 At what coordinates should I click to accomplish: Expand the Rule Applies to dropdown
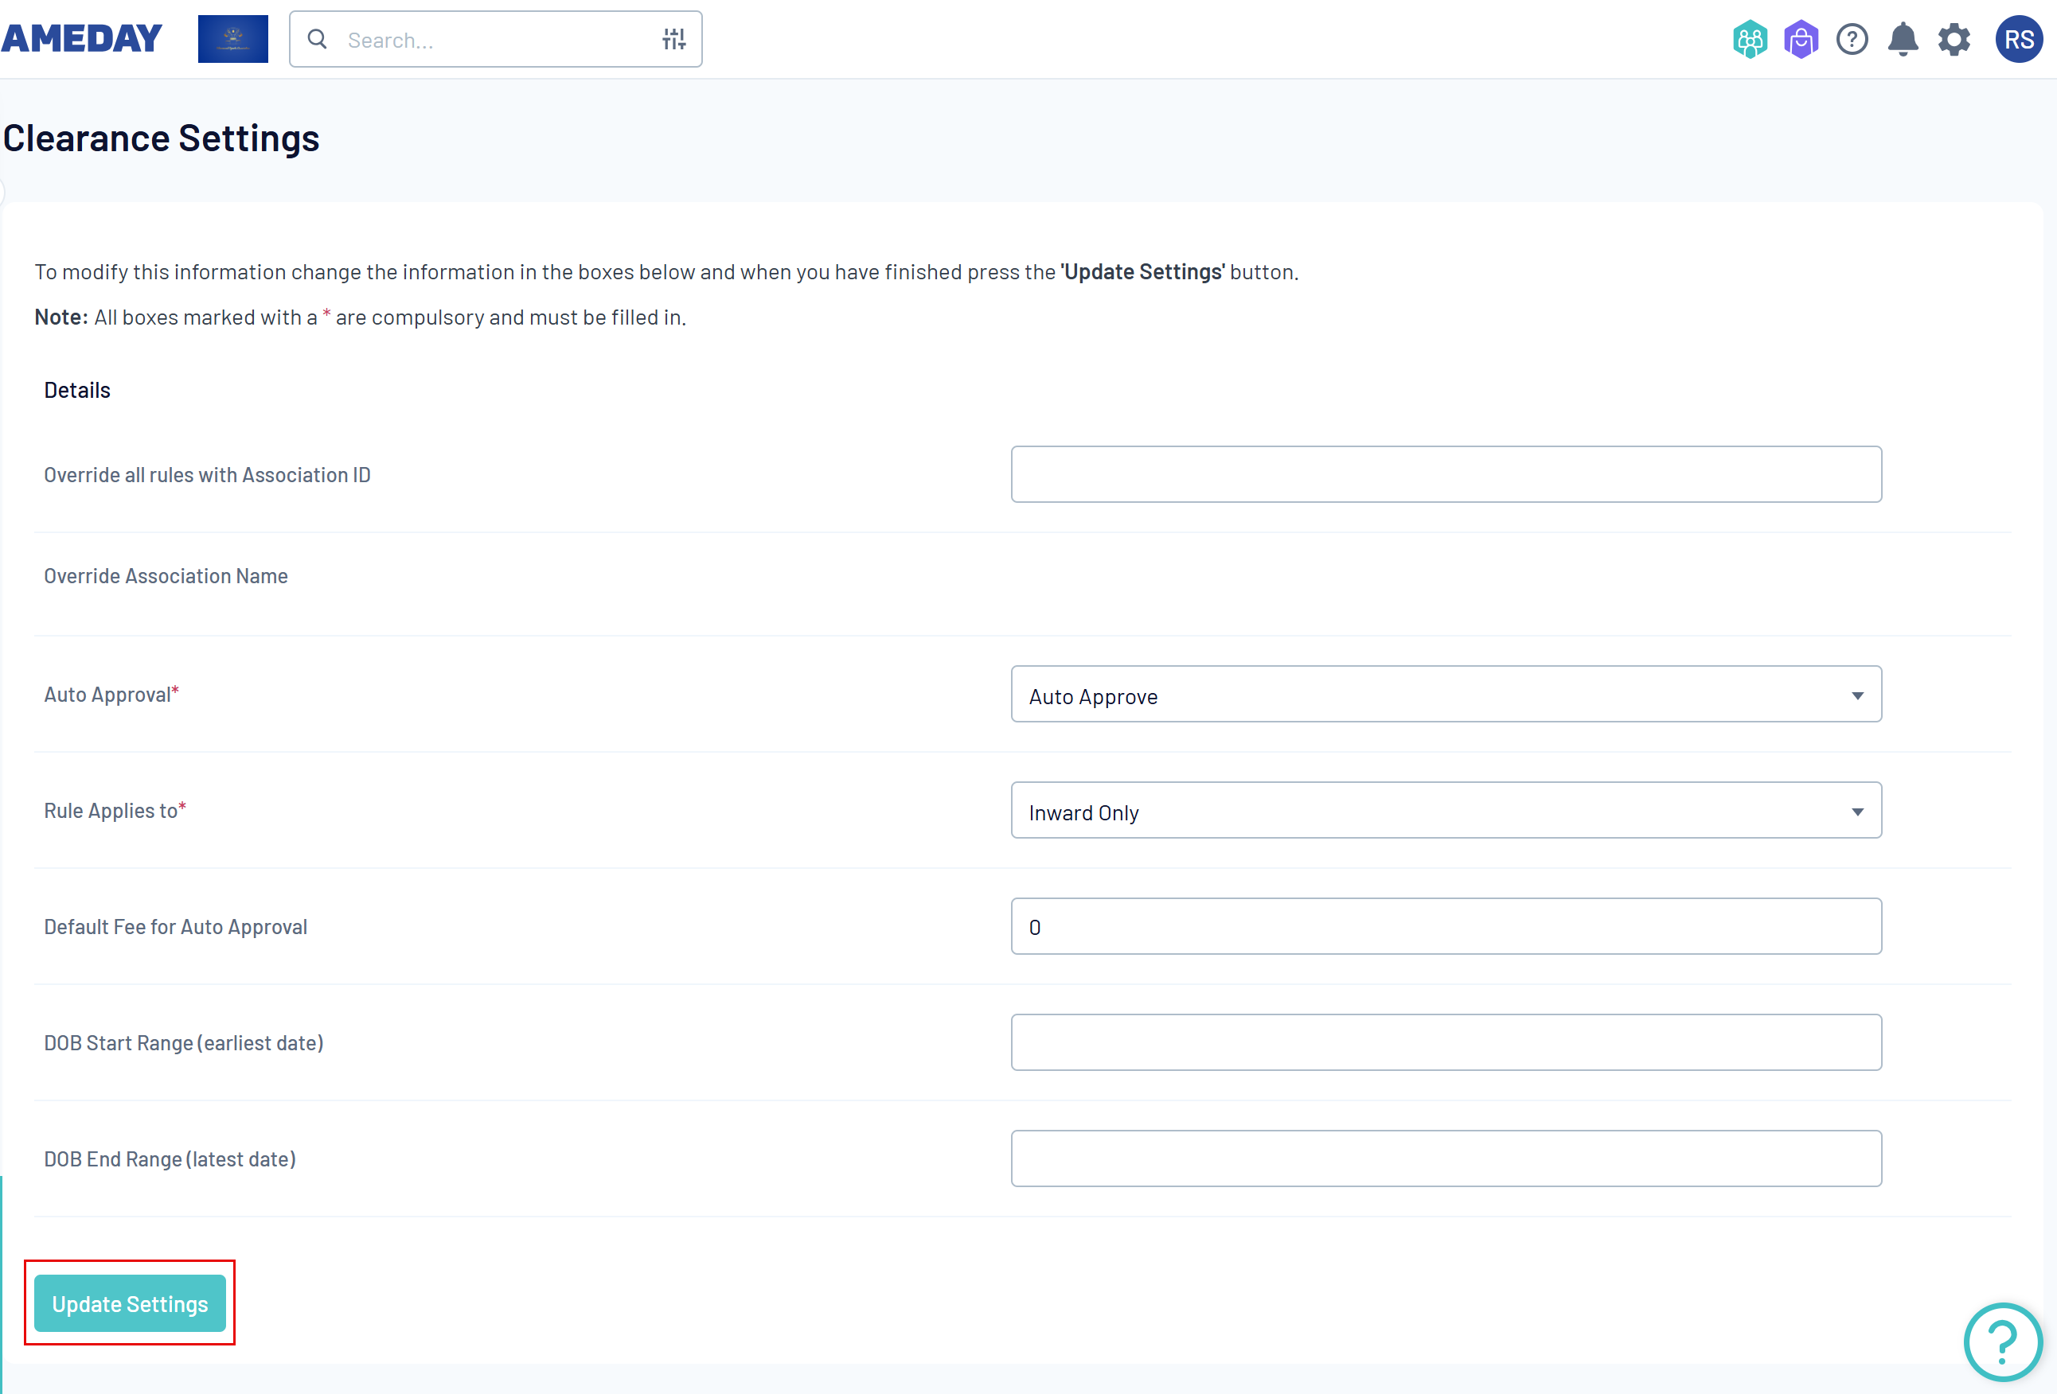[x=1445, y=810]
